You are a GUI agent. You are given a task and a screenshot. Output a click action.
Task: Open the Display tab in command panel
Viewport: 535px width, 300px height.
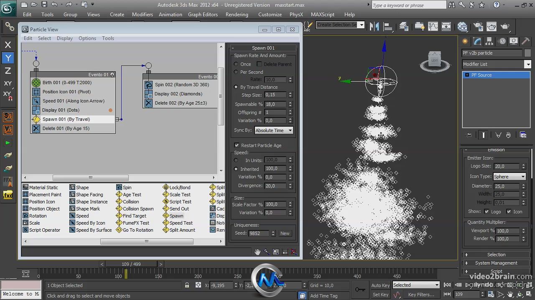tap(514, 41)
